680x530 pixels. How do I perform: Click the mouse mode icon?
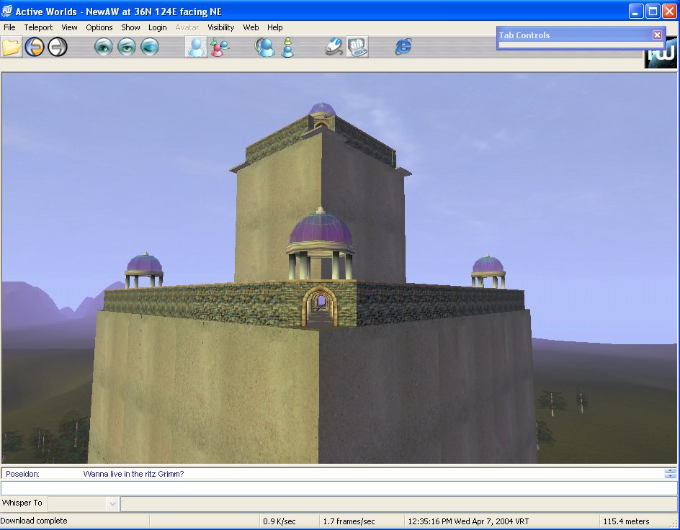tap(334, 48)
